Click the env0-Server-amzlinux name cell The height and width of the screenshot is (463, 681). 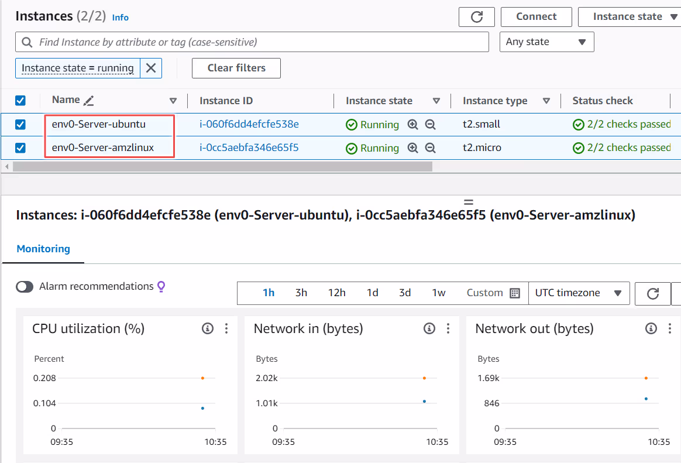[103, 148]
